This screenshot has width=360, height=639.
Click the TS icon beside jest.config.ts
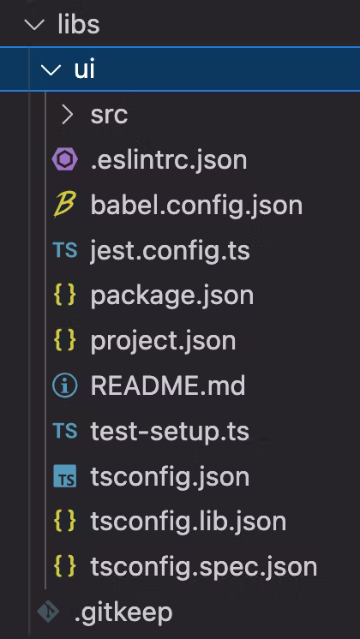(x=65, y=250)
